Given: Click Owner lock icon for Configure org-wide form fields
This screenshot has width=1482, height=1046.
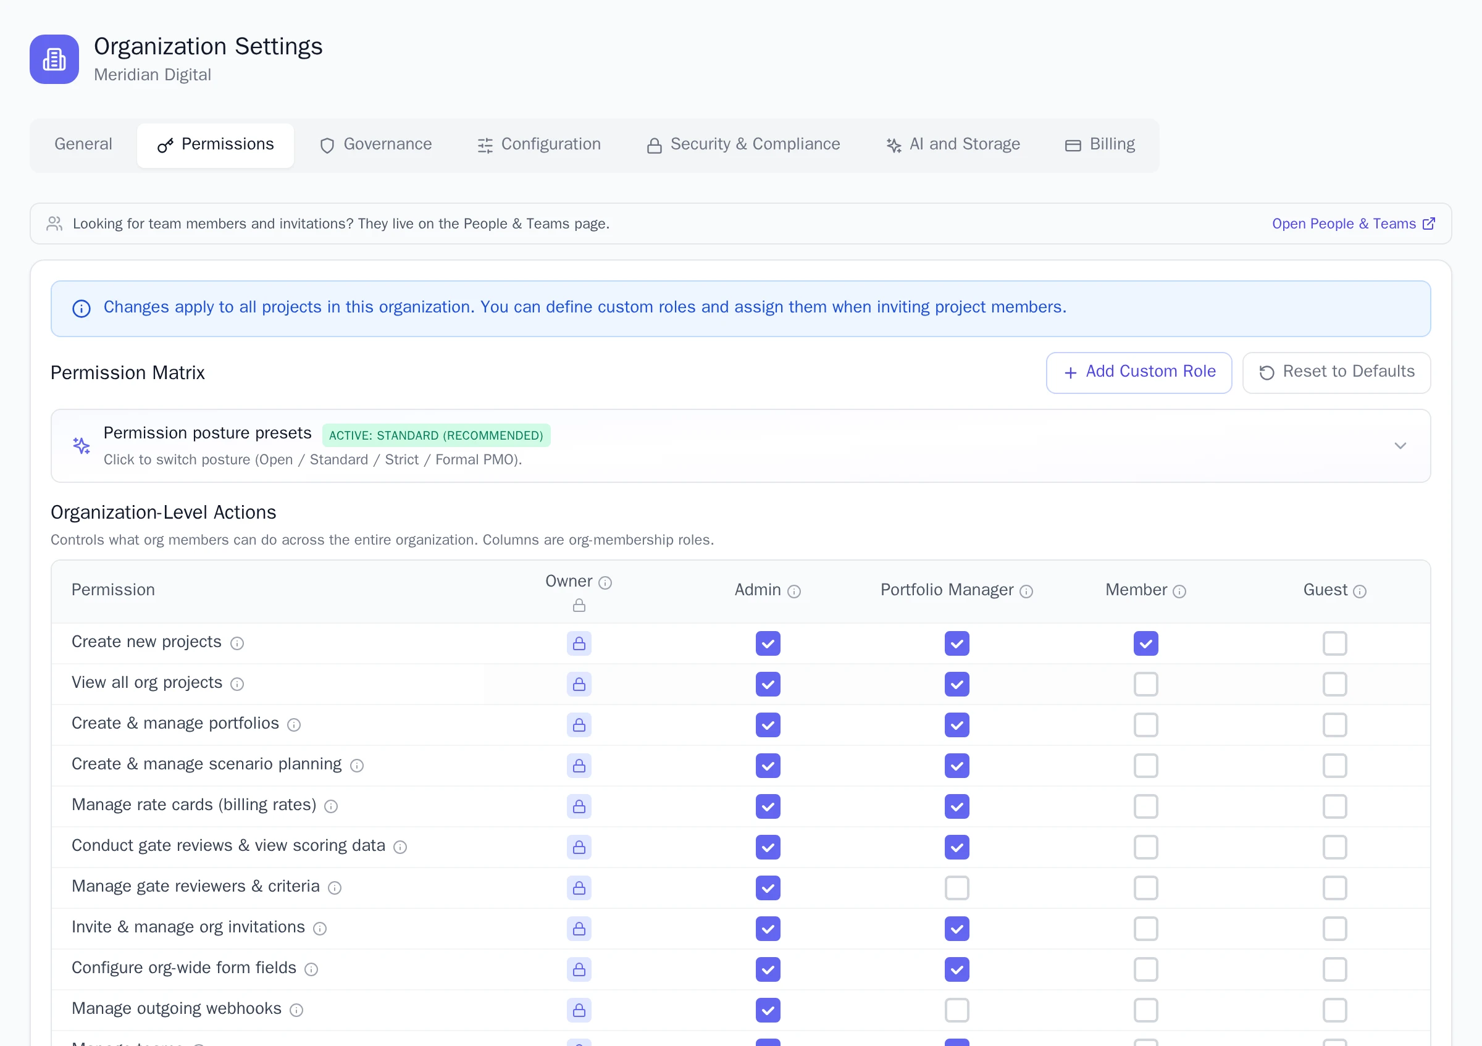Looking at the screenshot, I should (579, 969).
